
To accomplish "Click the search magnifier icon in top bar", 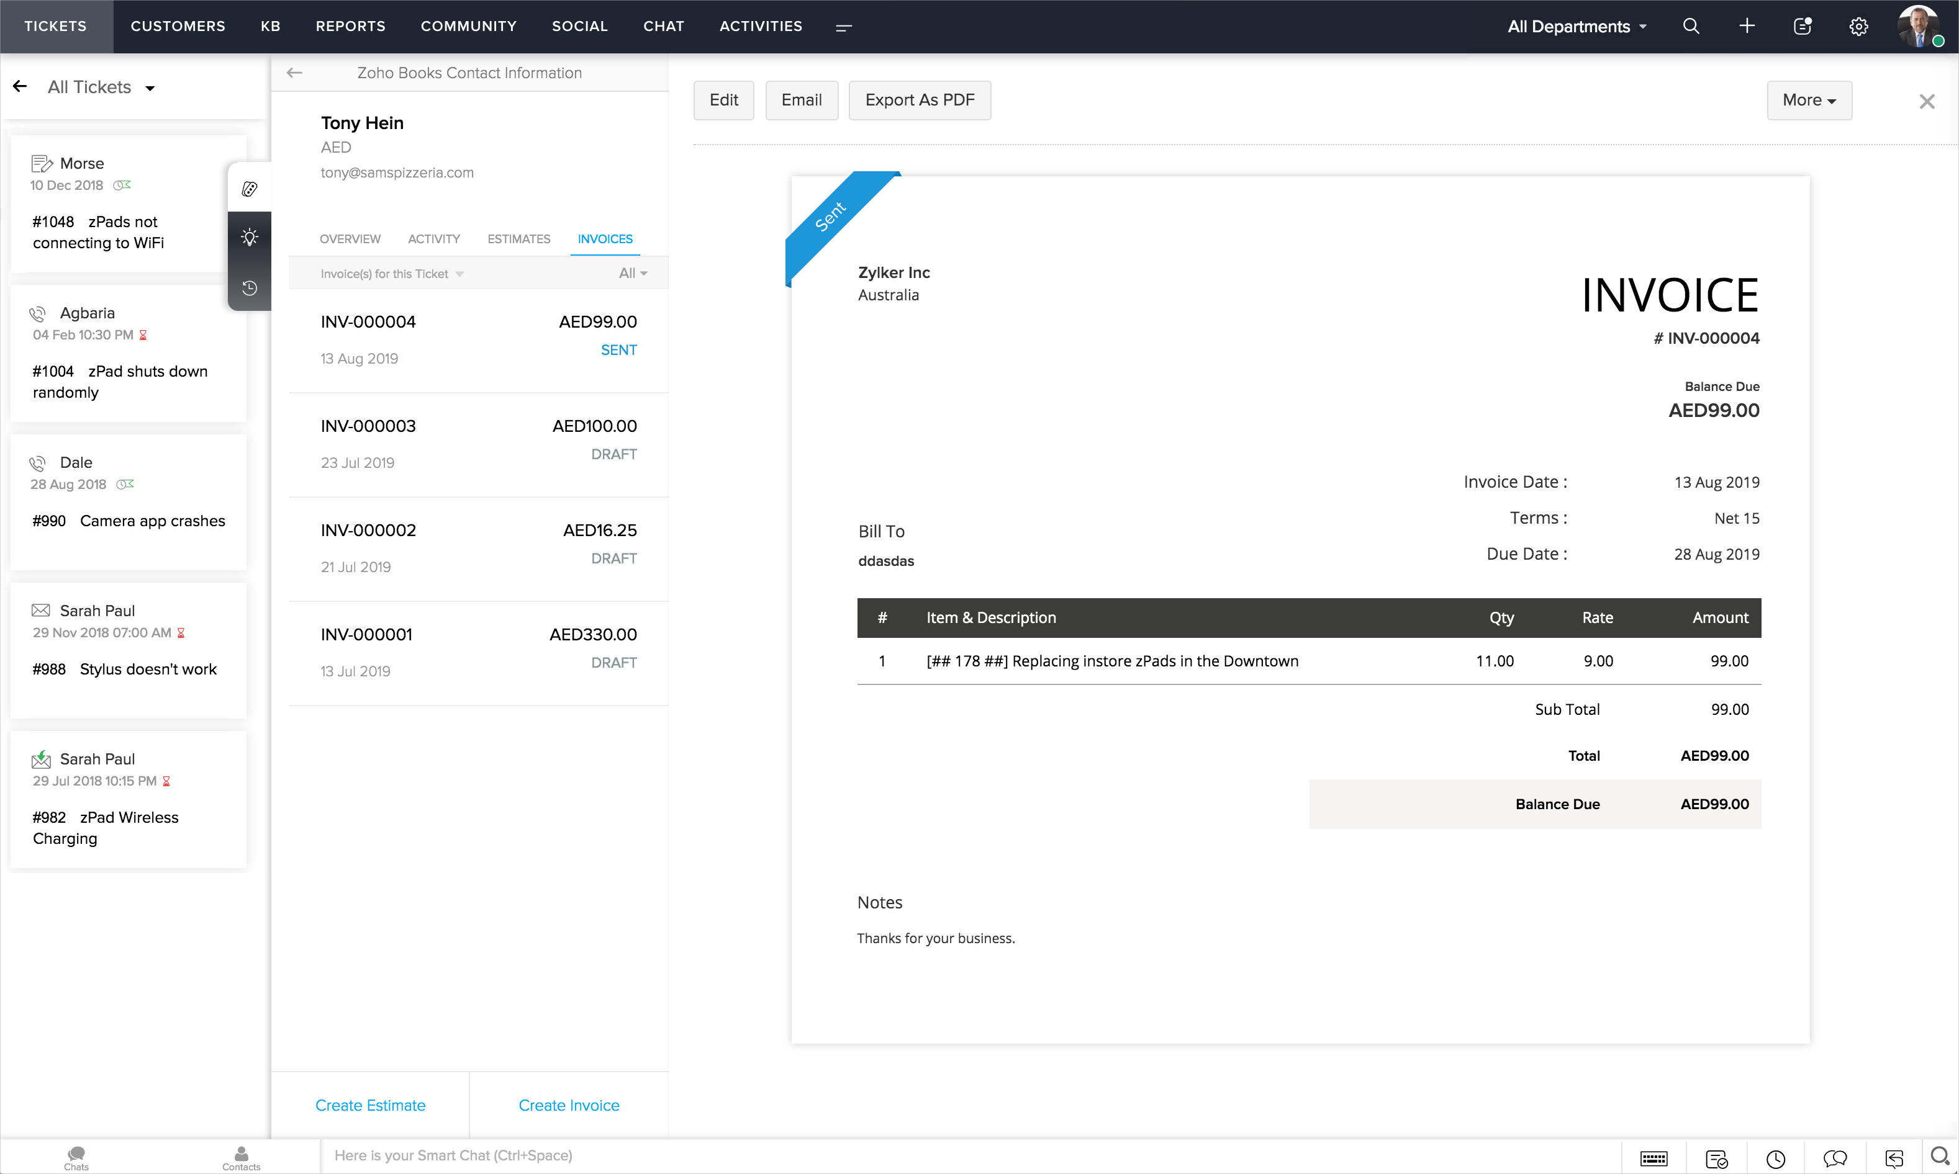I will click(1691, 26).
